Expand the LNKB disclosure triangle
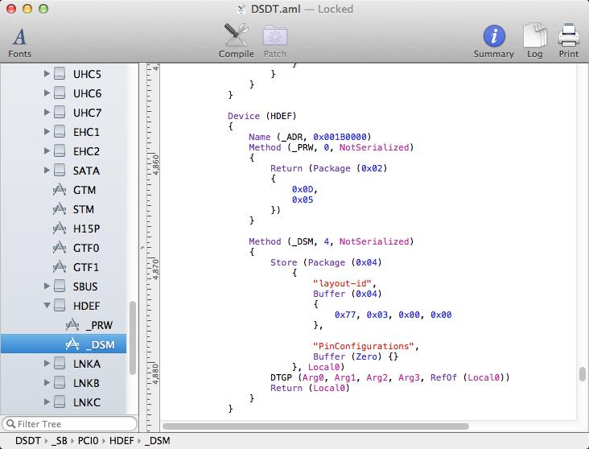589x449 pixels. [47, 383]
